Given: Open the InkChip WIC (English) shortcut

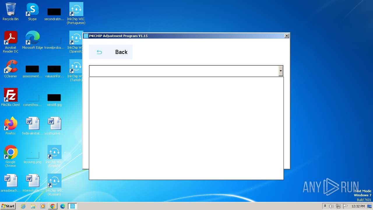Looking at the screenshot, I should click(54, 156).
